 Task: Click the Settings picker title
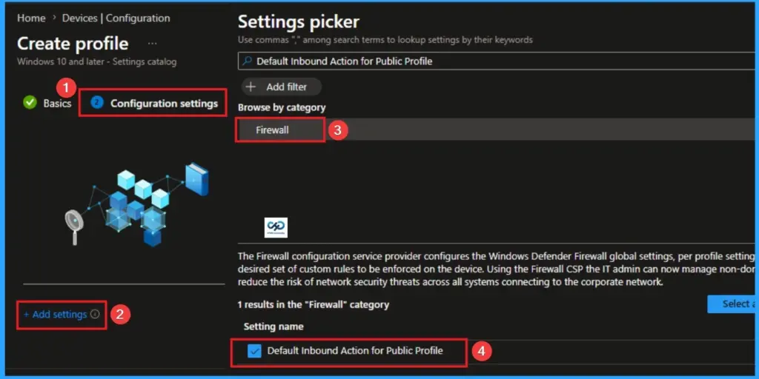299,21
